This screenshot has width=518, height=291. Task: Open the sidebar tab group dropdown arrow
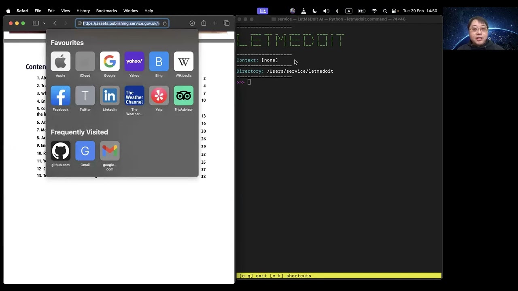click(44, 23)
